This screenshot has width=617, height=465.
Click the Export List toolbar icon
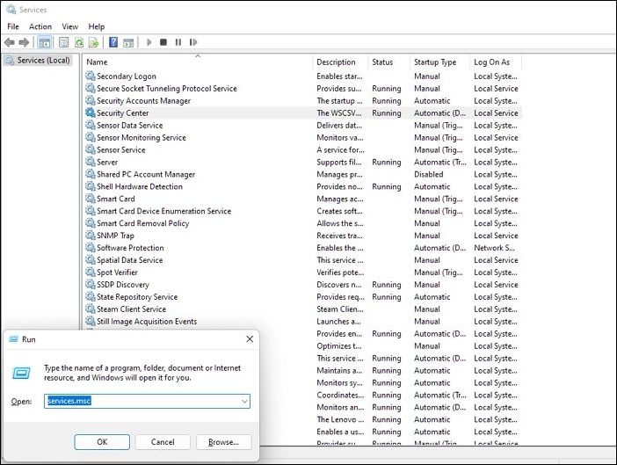point(94,42)
